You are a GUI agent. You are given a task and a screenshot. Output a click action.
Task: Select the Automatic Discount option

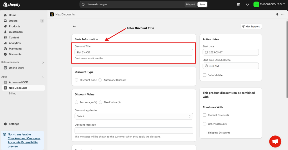[100, 80]
